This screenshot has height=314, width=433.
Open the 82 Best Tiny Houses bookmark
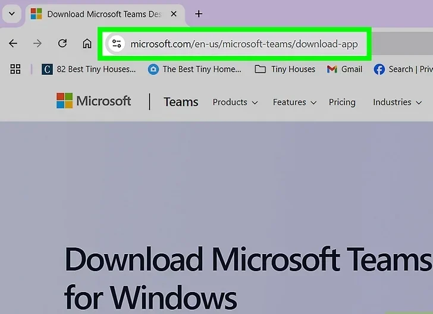coord(89,70)
